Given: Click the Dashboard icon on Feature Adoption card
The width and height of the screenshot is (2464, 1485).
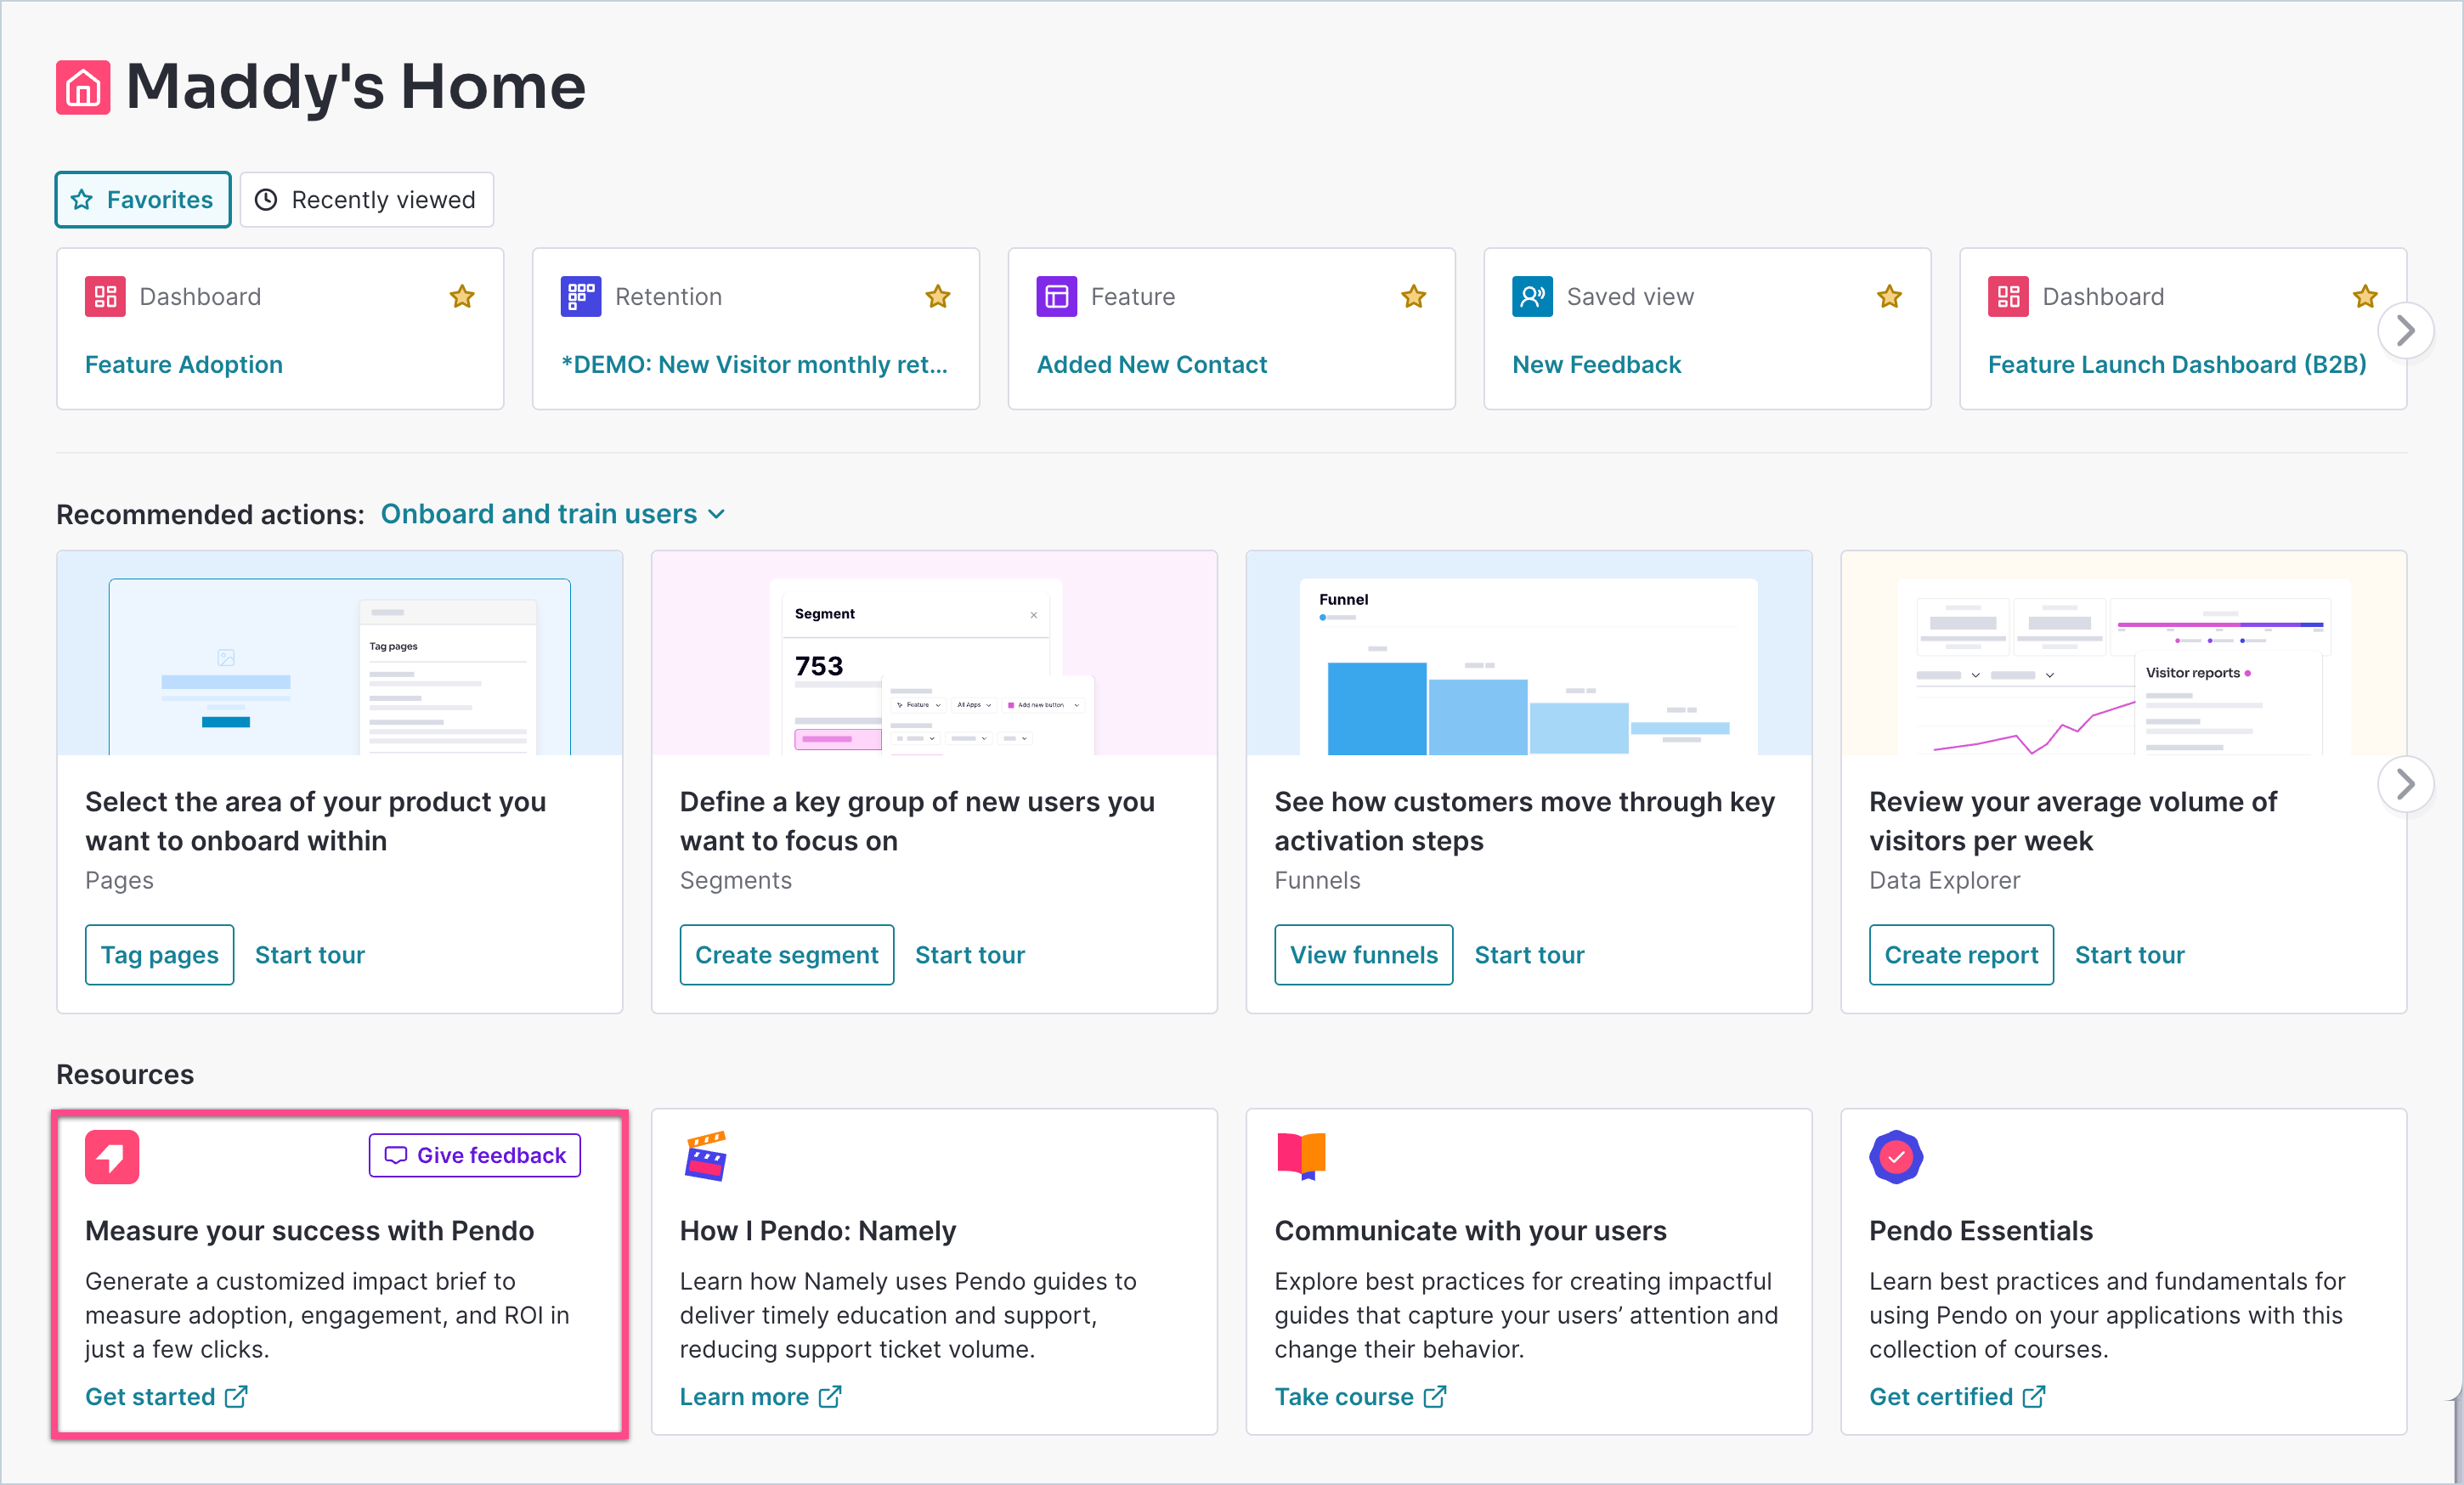Looking at the screenshot, I should 105,297.
